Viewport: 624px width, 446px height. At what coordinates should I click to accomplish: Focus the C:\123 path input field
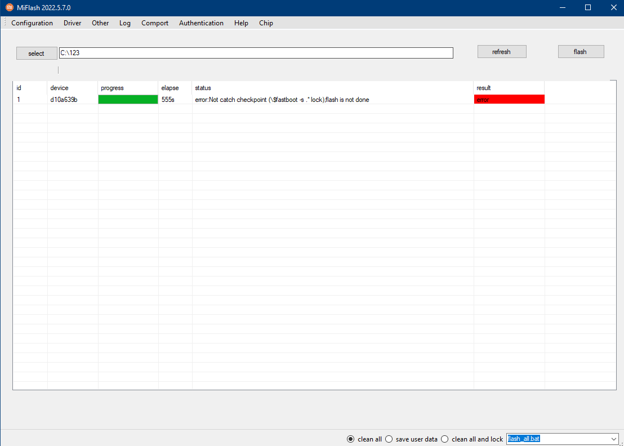coord(256,53)
